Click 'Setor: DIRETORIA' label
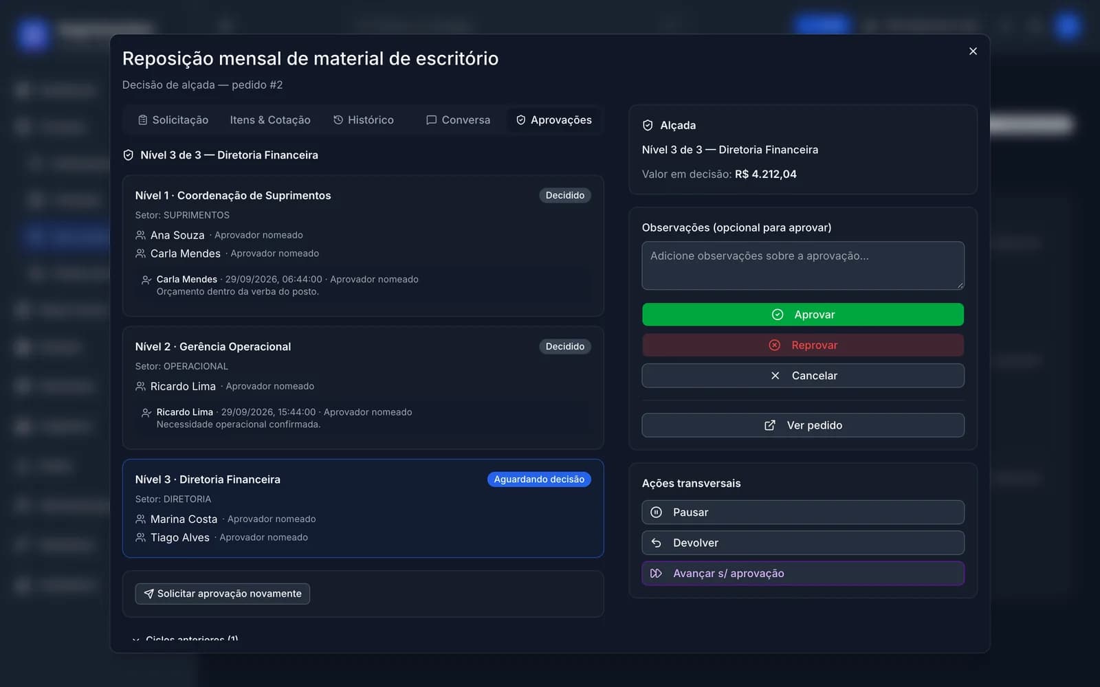 (173, 499)
